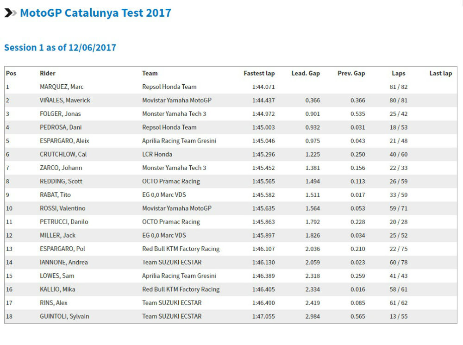Select the Last lap column header
Viewport: 463px width, 345px height.
[x=440, y=73]
